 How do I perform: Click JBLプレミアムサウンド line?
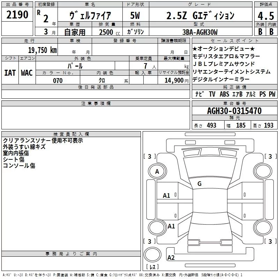(224, 64)
